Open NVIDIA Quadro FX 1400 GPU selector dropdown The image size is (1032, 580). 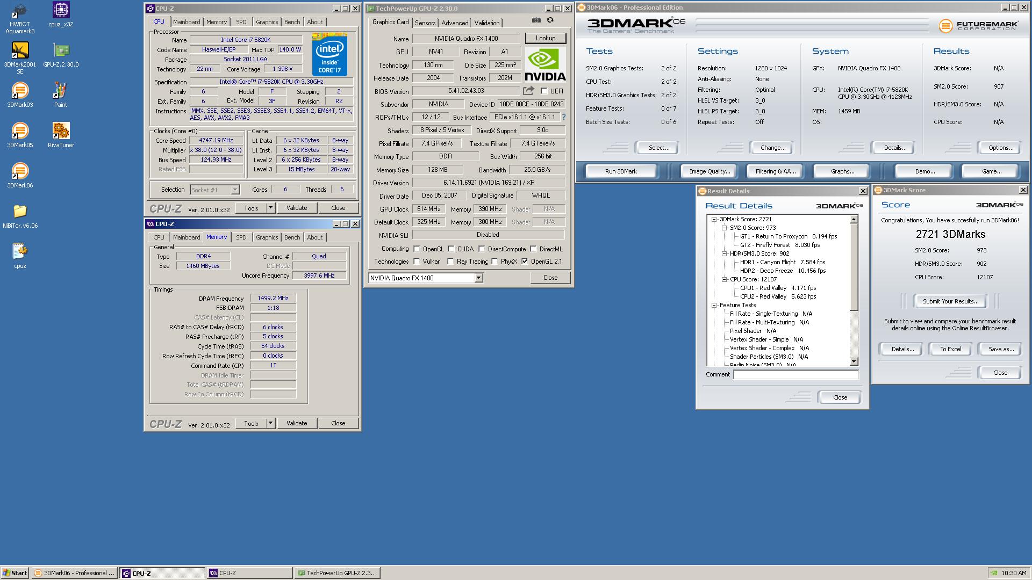[478, 278]
